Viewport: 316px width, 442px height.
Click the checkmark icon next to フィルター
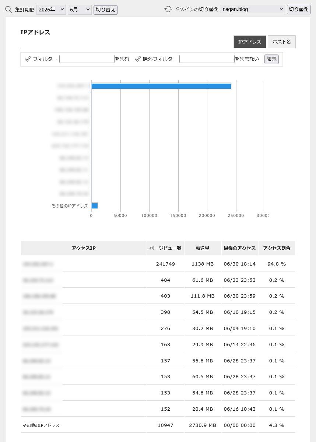pyautogui.click(x=28, y=59)
